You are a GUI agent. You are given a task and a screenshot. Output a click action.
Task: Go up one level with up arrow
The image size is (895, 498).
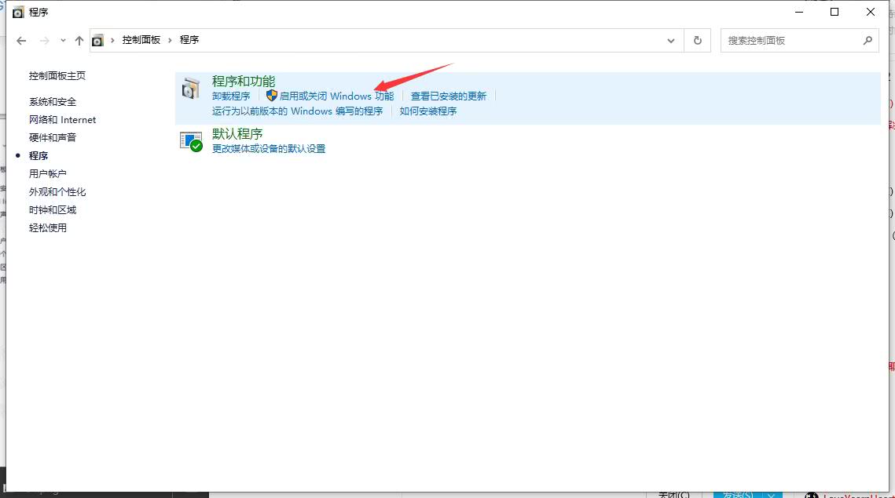79,41
